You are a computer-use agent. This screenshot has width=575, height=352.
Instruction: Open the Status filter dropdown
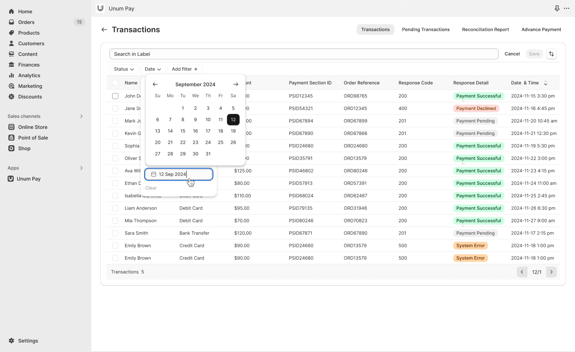[124, 69]
